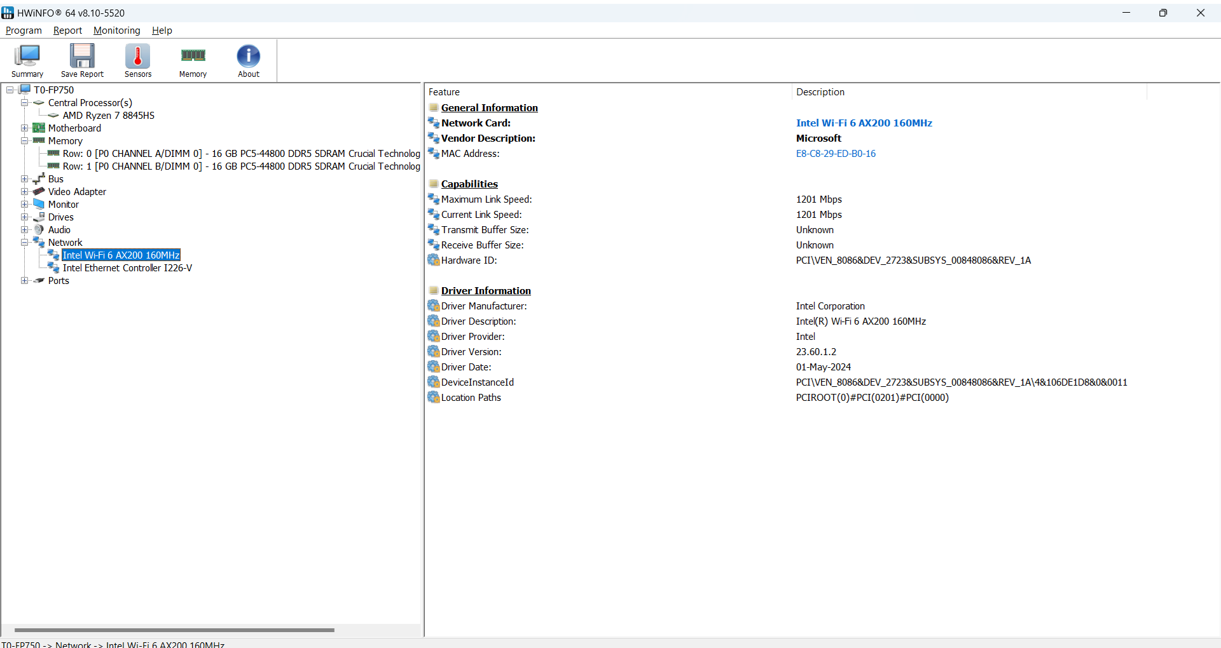Click the icon beside Hardware ID
Viewport: 1221px width, 648px height.
tap(434, 260)
